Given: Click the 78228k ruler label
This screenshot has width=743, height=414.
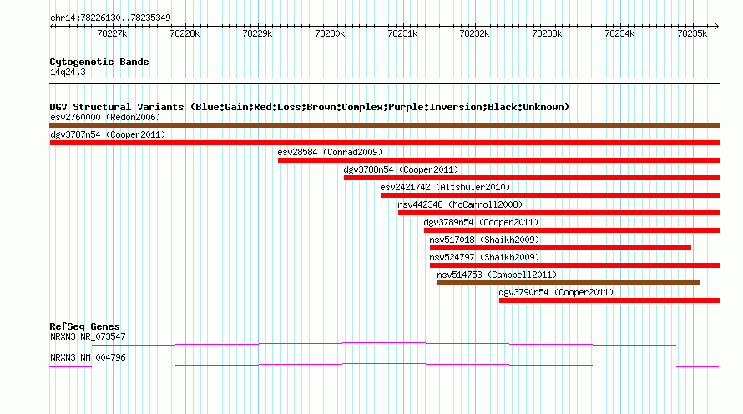Looking at the screenshot, I should 184,33.
